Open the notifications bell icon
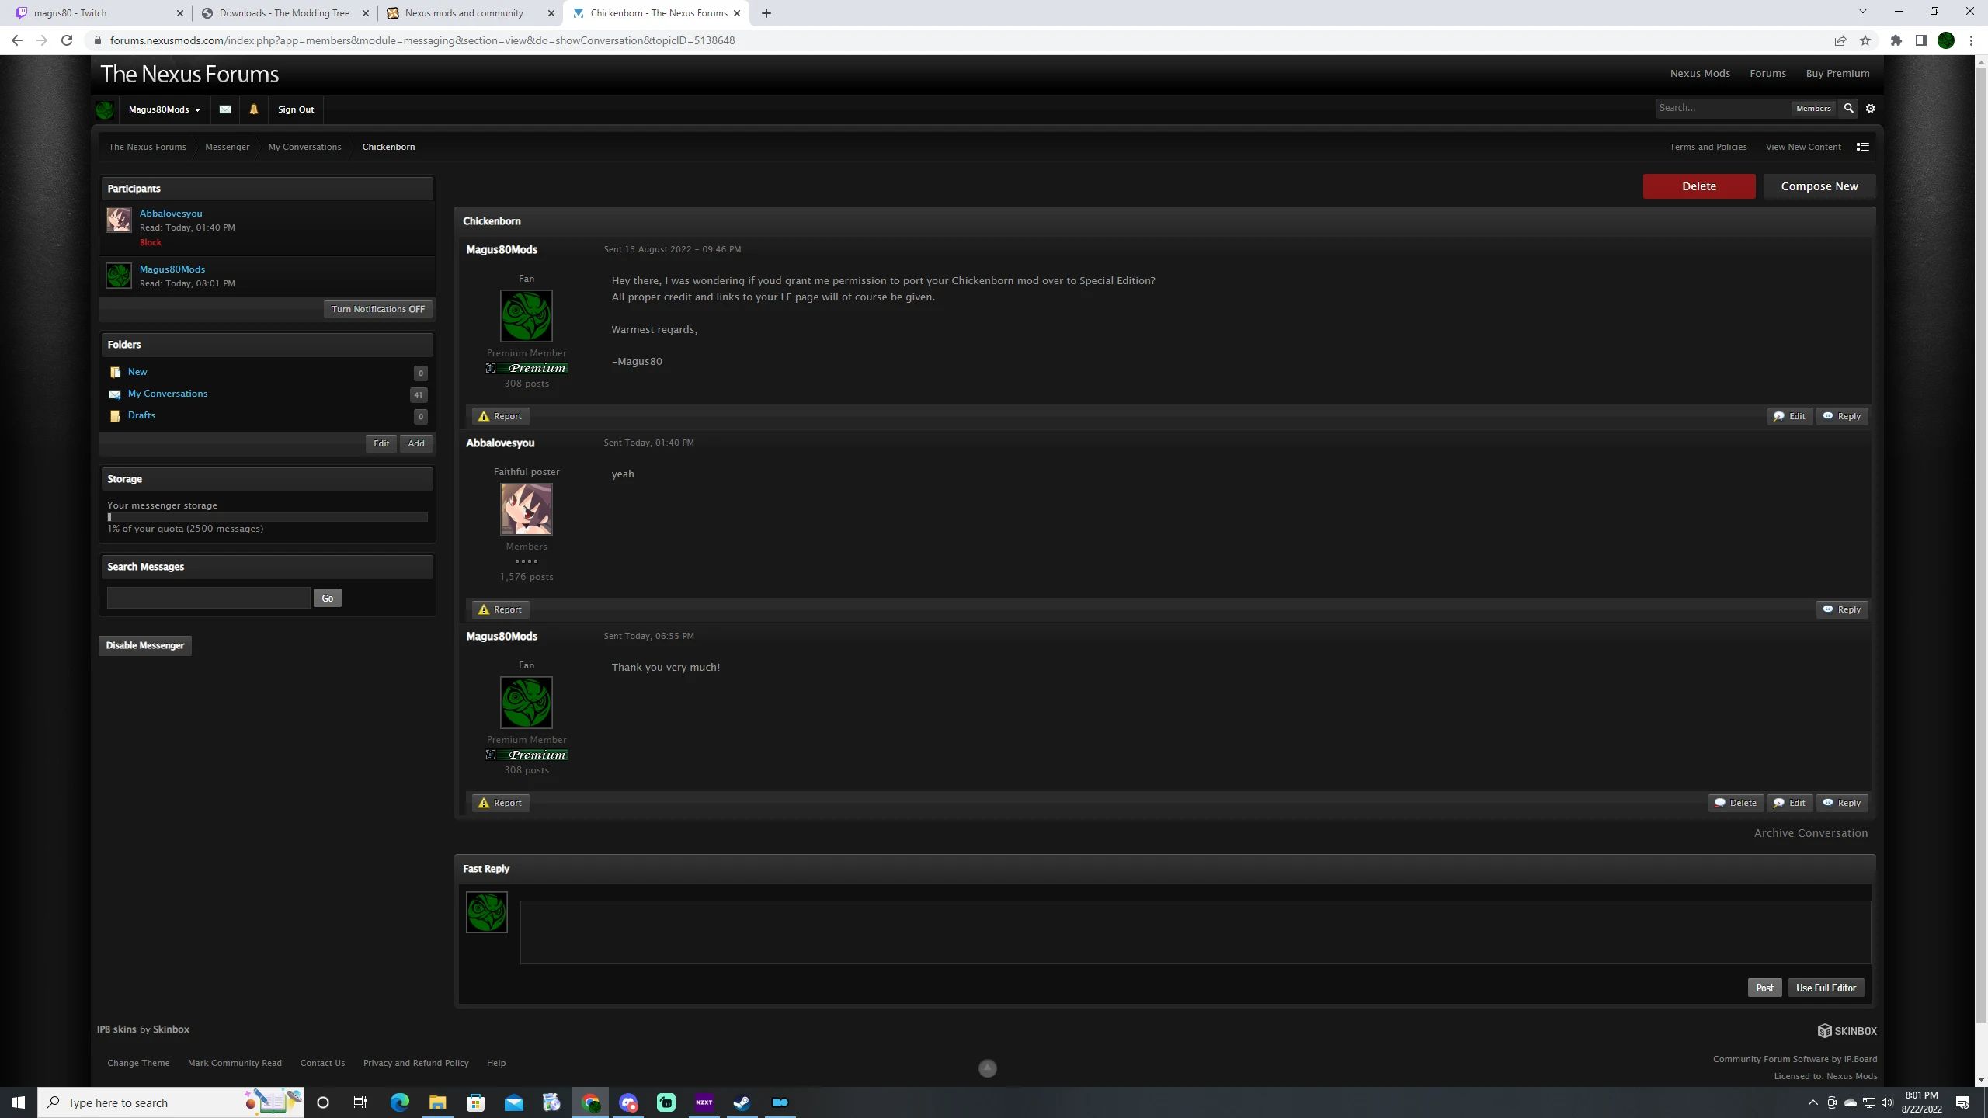 click(253, 109)
